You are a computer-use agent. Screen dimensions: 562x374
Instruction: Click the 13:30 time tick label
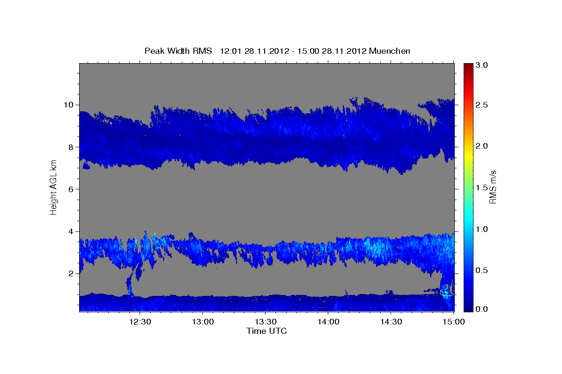point(266,322)
